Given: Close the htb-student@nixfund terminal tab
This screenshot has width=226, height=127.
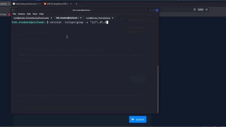Looking at the screenshot, I should point(81,18).
